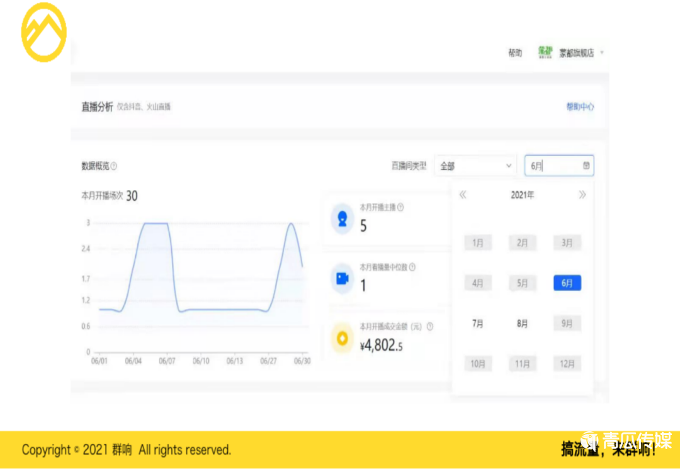Click the 6月 month input field

point(551,166)
